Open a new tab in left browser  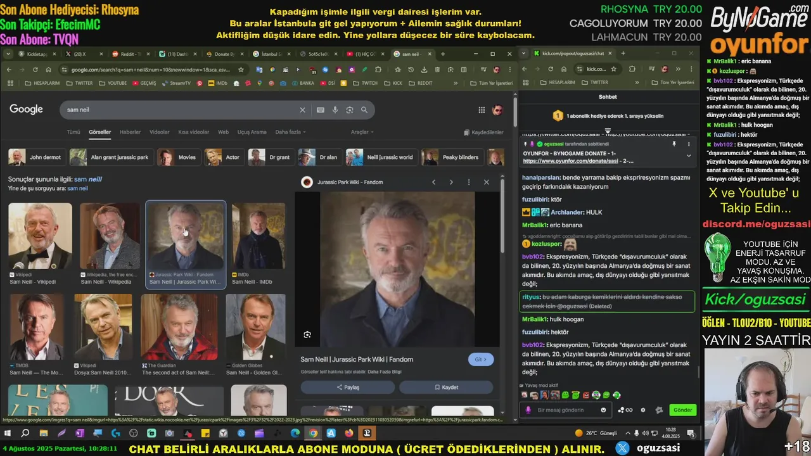pyautogui.click(x=443, y=54)
